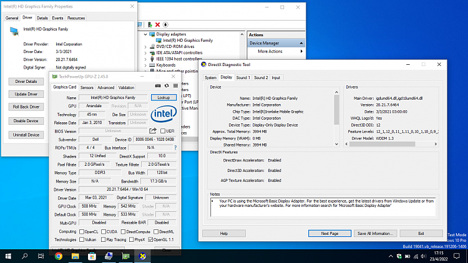468x263 pixels.
Task: Click Save All Information button
Action: pos(375,234)
